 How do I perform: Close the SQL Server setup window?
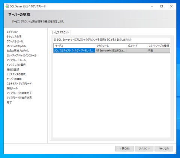(x=171, y=6)
